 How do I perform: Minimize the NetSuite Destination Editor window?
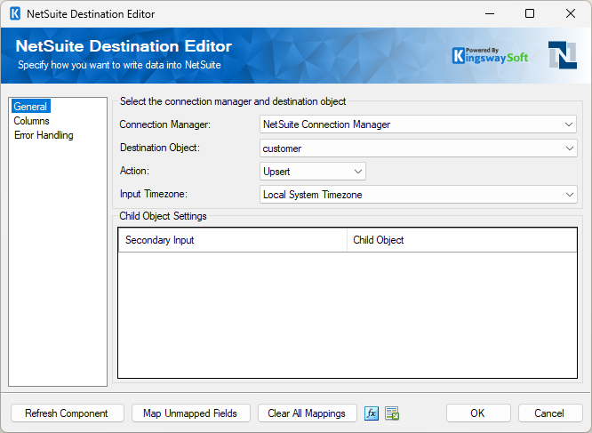(x=490, y=14)
